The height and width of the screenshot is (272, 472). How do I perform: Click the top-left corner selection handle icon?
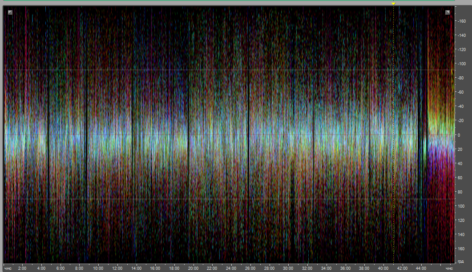pos(10,12)
